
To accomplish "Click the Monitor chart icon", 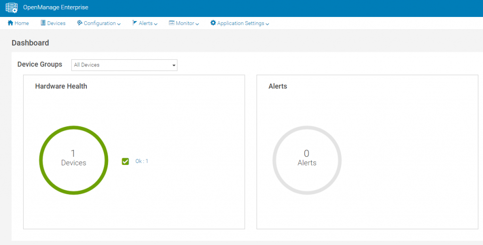I will tap(172, 23).
